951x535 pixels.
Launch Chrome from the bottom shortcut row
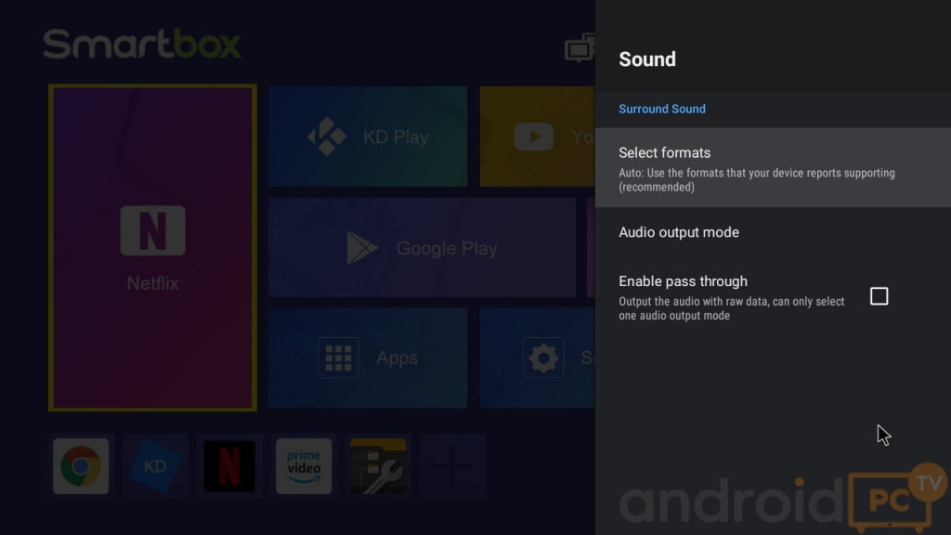(x=81, y=465)
